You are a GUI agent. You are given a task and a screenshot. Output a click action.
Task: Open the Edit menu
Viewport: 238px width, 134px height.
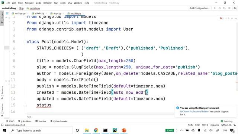coord(14,3)
